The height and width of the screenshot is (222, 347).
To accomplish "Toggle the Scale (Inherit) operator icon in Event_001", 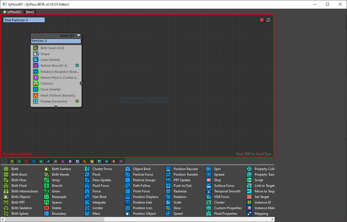I will 36,60.
